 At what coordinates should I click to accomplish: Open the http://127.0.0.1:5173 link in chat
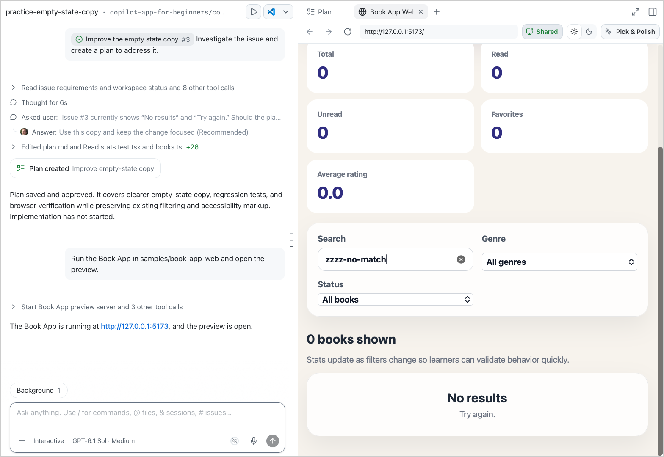click(x=135, y=327)
